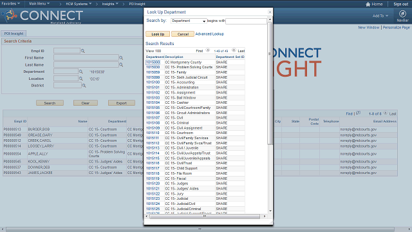Click the Look Up button
Image resolution: width=412 pixels, height=232 pixels.
click(x=158, y=34)
